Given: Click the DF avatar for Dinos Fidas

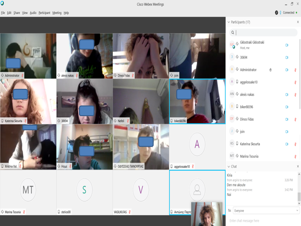Looking at the screenshot, I should [x=232, y=119].
